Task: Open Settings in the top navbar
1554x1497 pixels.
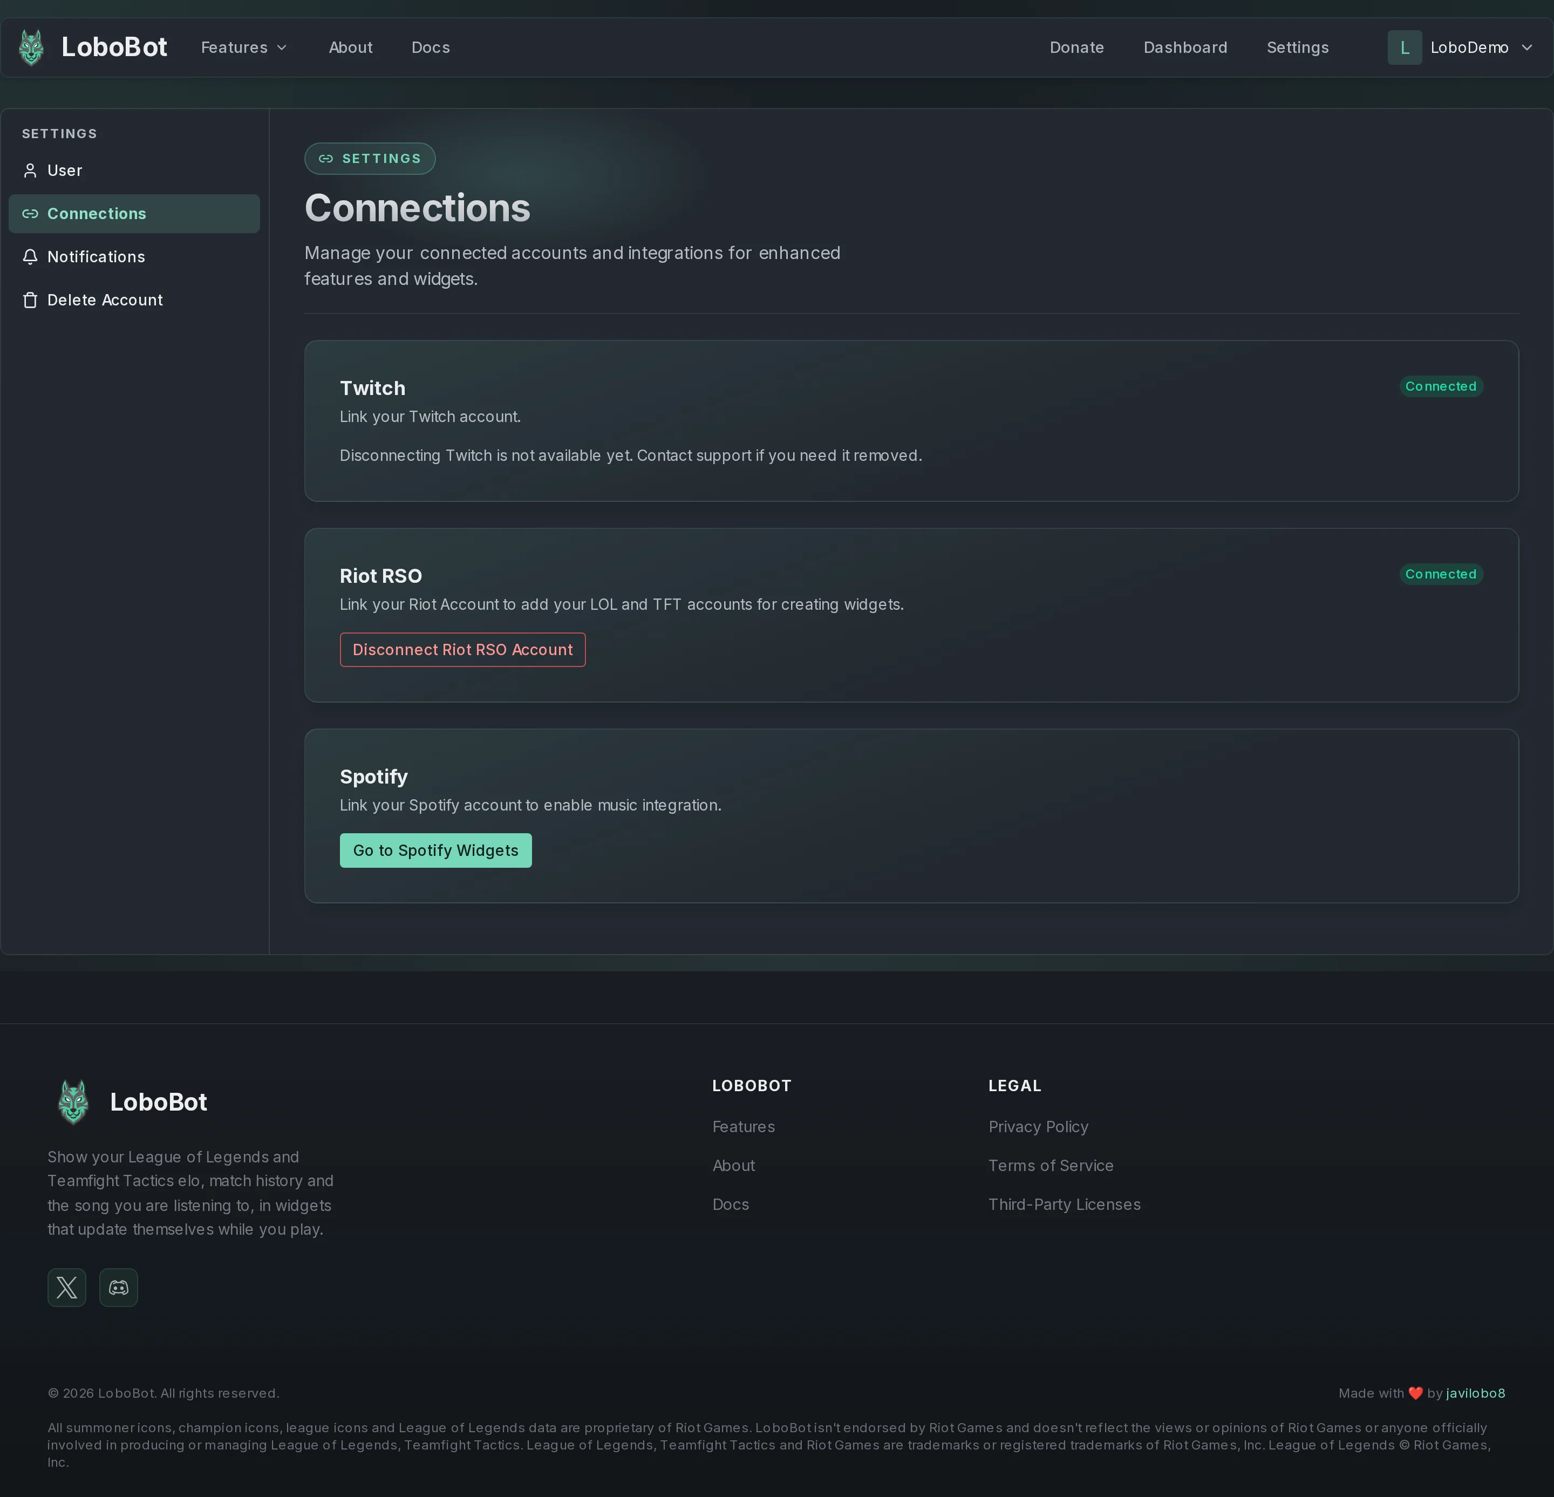Action: (x=1298, y=47)
